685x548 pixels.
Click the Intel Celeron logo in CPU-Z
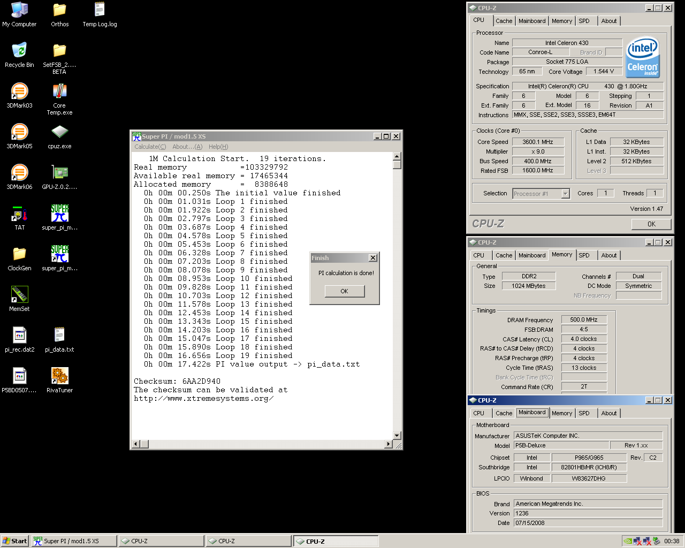tap(642, 57)
